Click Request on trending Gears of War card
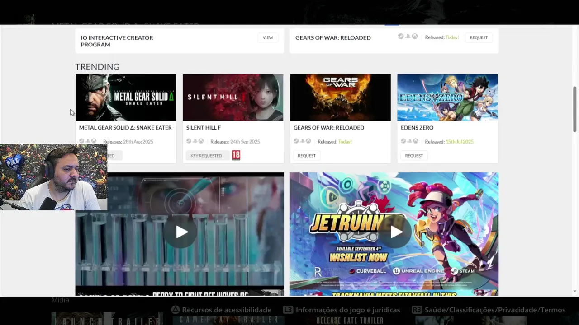Viewport: 579px width, 325px height. point(307,155)
